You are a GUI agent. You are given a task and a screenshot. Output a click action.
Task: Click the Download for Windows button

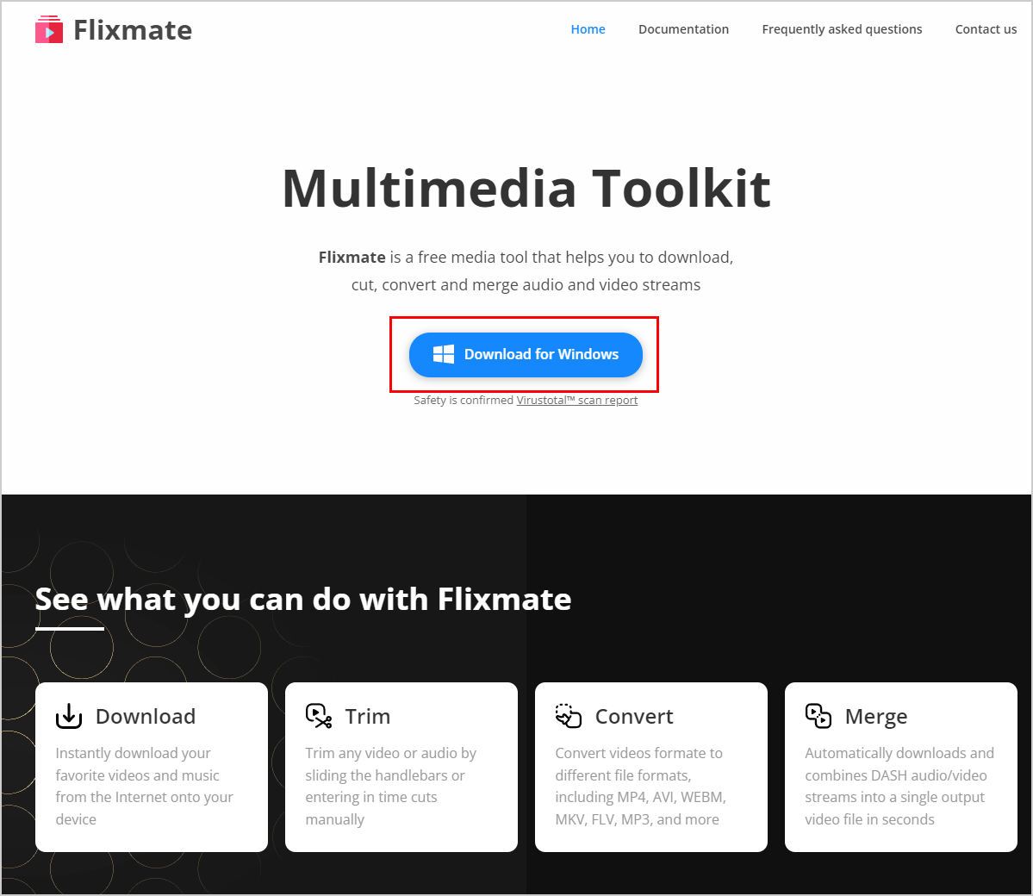pos(526,354)
